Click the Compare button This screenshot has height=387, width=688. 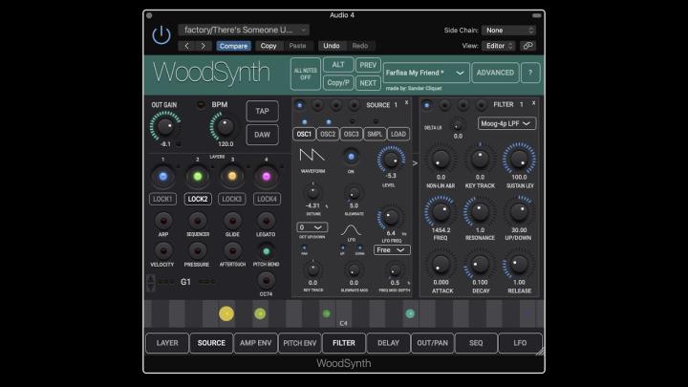tap(233, 46)
